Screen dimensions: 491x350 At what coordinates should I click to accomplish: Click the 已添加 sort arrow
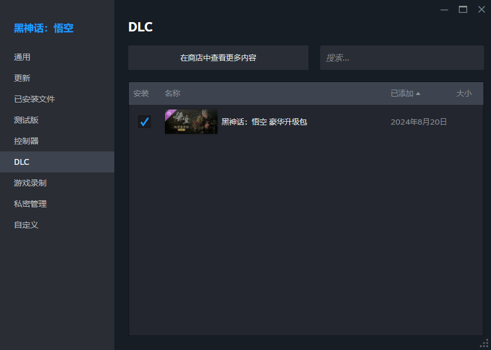(418, 94)
